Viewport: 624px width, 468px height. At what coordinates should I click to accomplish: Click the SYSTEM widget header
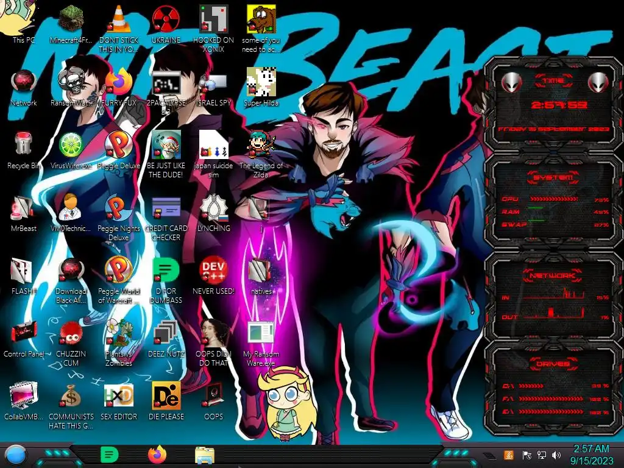tap(553, 177)
